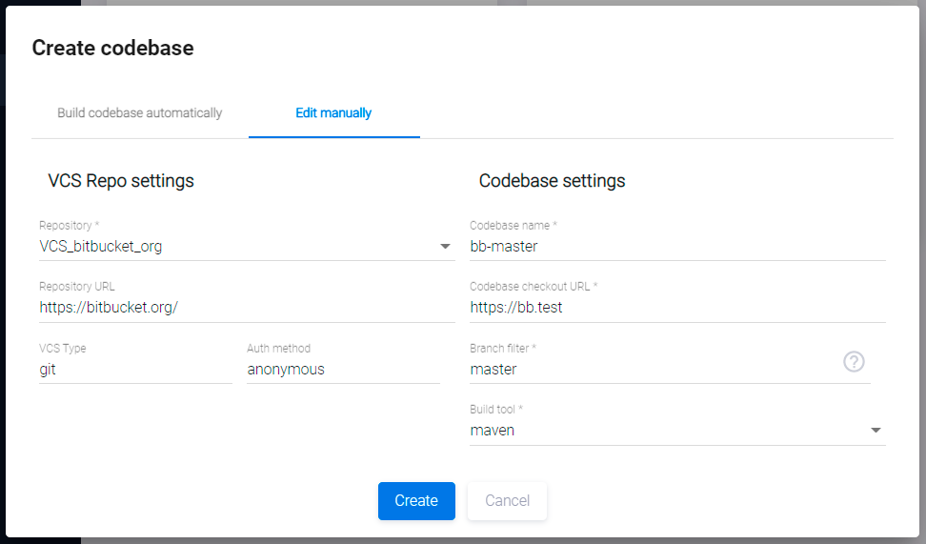The width and height of the screenshot is (926, 544).
Task: Click the Auth method field showing anonymous
Action: (342, 370)
